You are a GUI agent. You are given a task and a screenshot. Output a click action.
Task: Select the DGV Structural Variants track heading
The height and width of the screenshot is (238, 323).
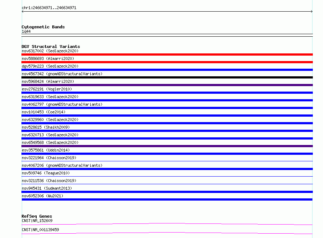[51, 47]
